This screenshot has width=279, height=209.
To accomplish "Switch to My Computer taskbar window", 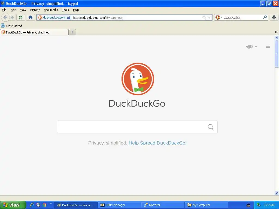I will click(207, 205).
